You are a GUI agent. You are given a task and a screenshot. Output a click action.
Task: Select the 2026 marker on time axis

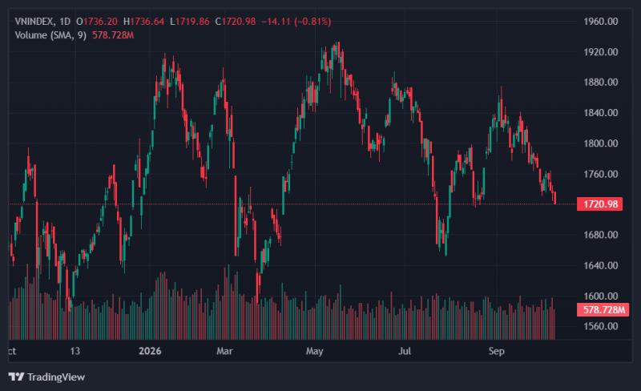pos(150,351)
